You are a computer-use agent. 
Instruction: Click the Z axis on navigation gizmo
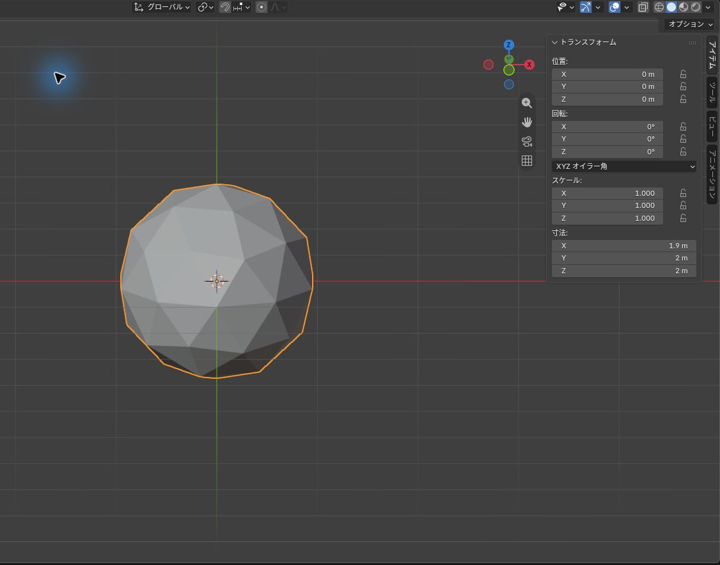[508, 45]
